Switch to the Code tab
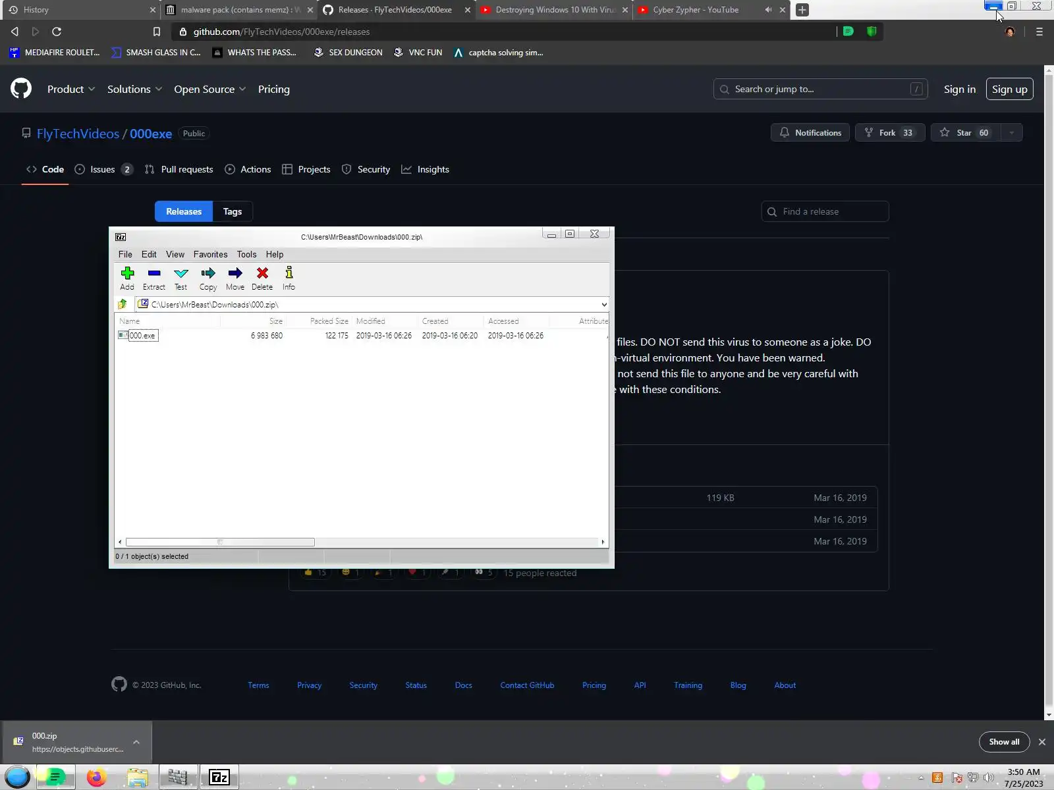Image resolution: width=1054 pixels, height=790 pixels. [45, 169]
